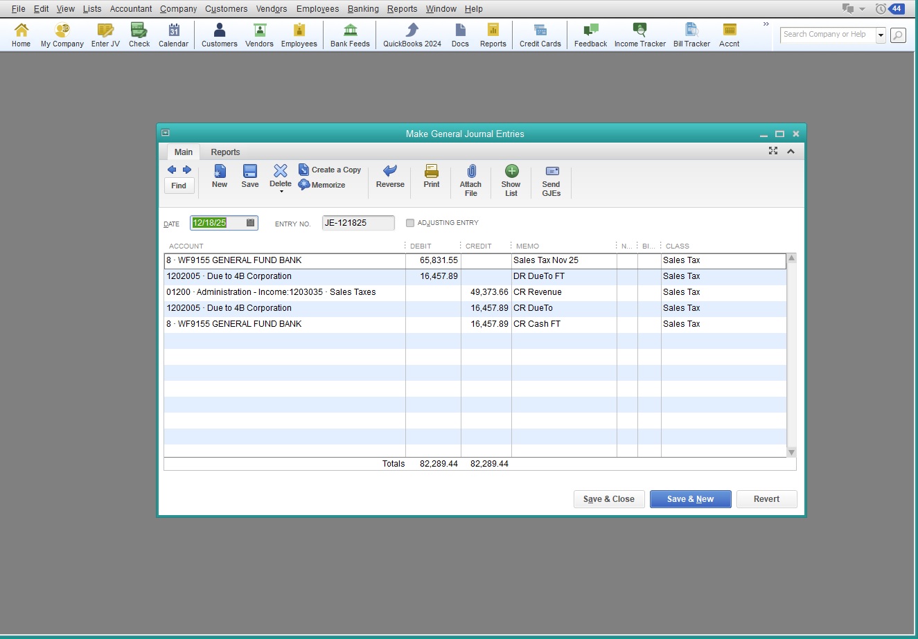Screen dimensions: 918x639
Task: Expand the Delete dropdown arrow
Action: [x=281, y=192]
